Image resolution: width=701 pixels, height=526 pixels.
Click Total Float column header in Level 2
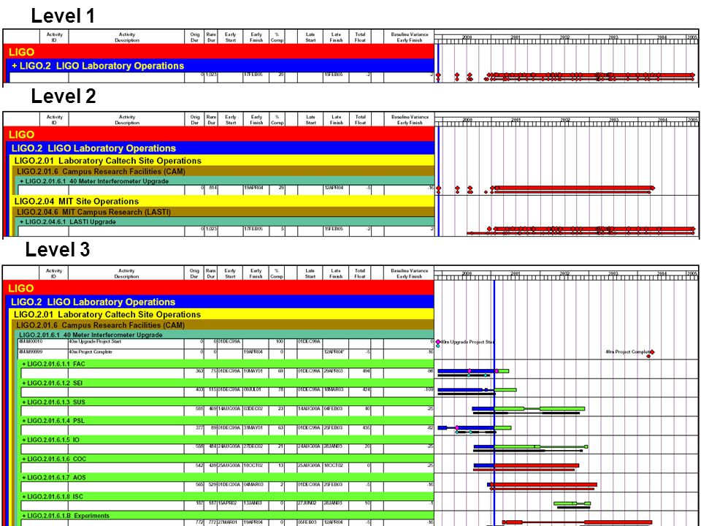tap(360, 120)
